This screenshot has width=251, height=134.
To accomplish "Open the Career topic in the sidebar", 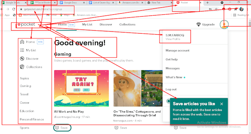I will [x=24, y=103].
